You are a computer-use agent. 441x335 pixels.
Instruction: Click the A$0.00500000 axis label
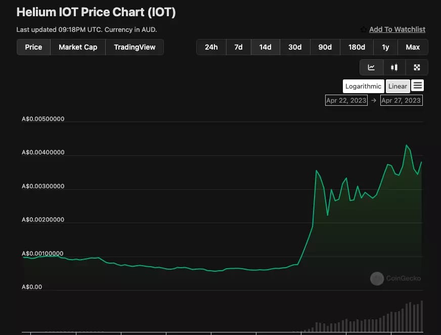[x=43, y=119]
